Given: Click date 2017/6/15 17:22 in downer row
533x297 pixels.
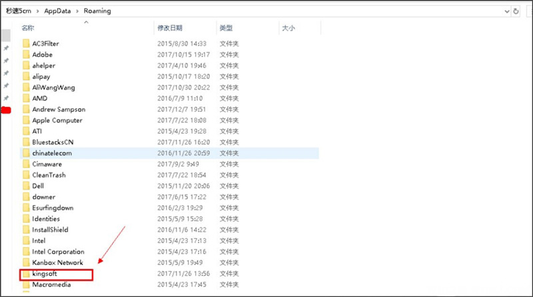Looking at the screenshot, I should pos(182,197).
